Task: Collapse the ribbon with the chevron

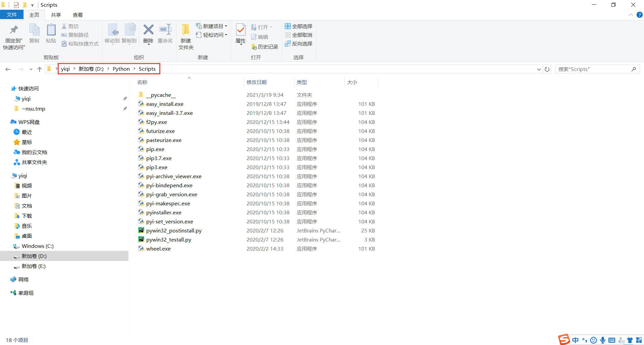Action: (x=631, y=15)
